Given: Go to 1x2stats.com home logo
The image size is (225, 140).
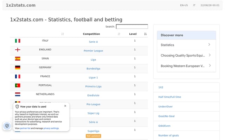Looking at the screenshot, I should coord(21,5).
